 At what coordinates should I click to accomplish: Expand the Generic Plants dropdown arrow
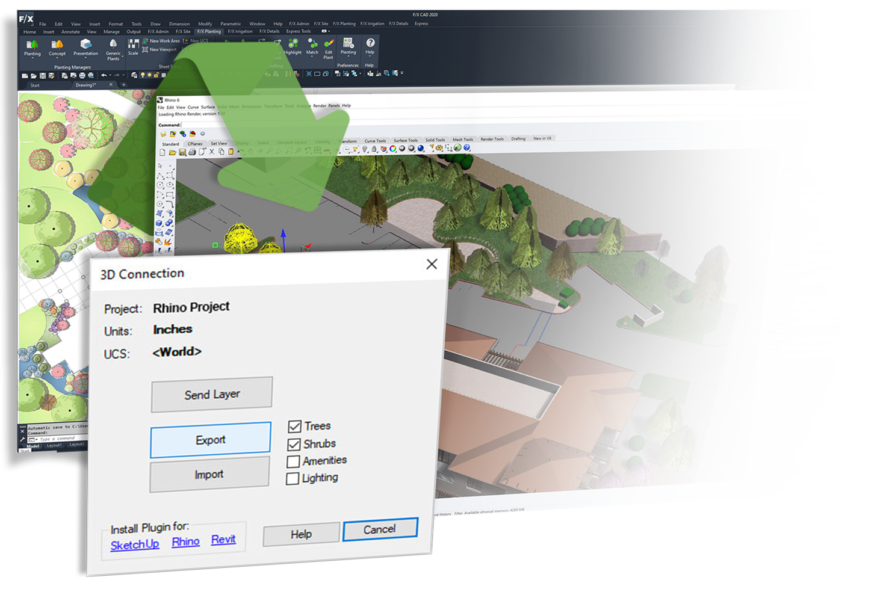coord(122,56)
